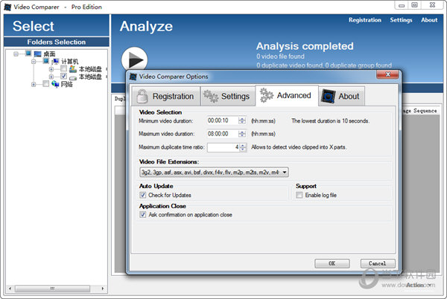Image resolution: width=447 pixels, height=299 pixels.
Task: Enable the log file checkbox
Action: [299, 195]
